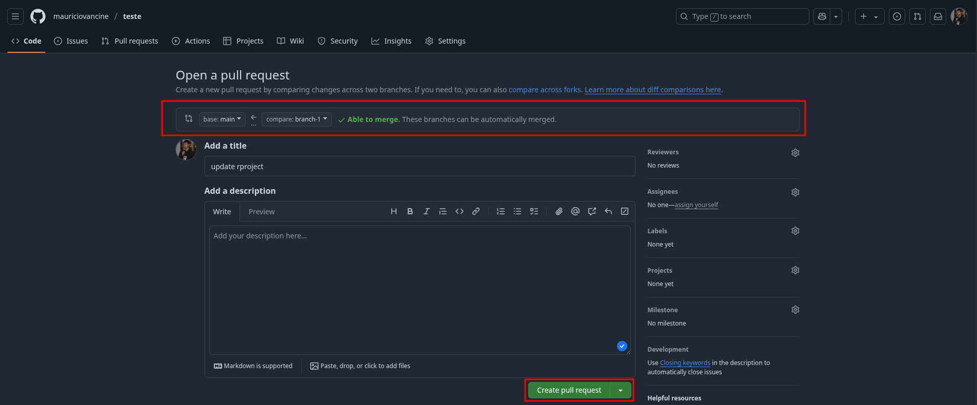Mention a user with the @ icon
Viewport: 977px width, 405px height.
tap(575, 211)
